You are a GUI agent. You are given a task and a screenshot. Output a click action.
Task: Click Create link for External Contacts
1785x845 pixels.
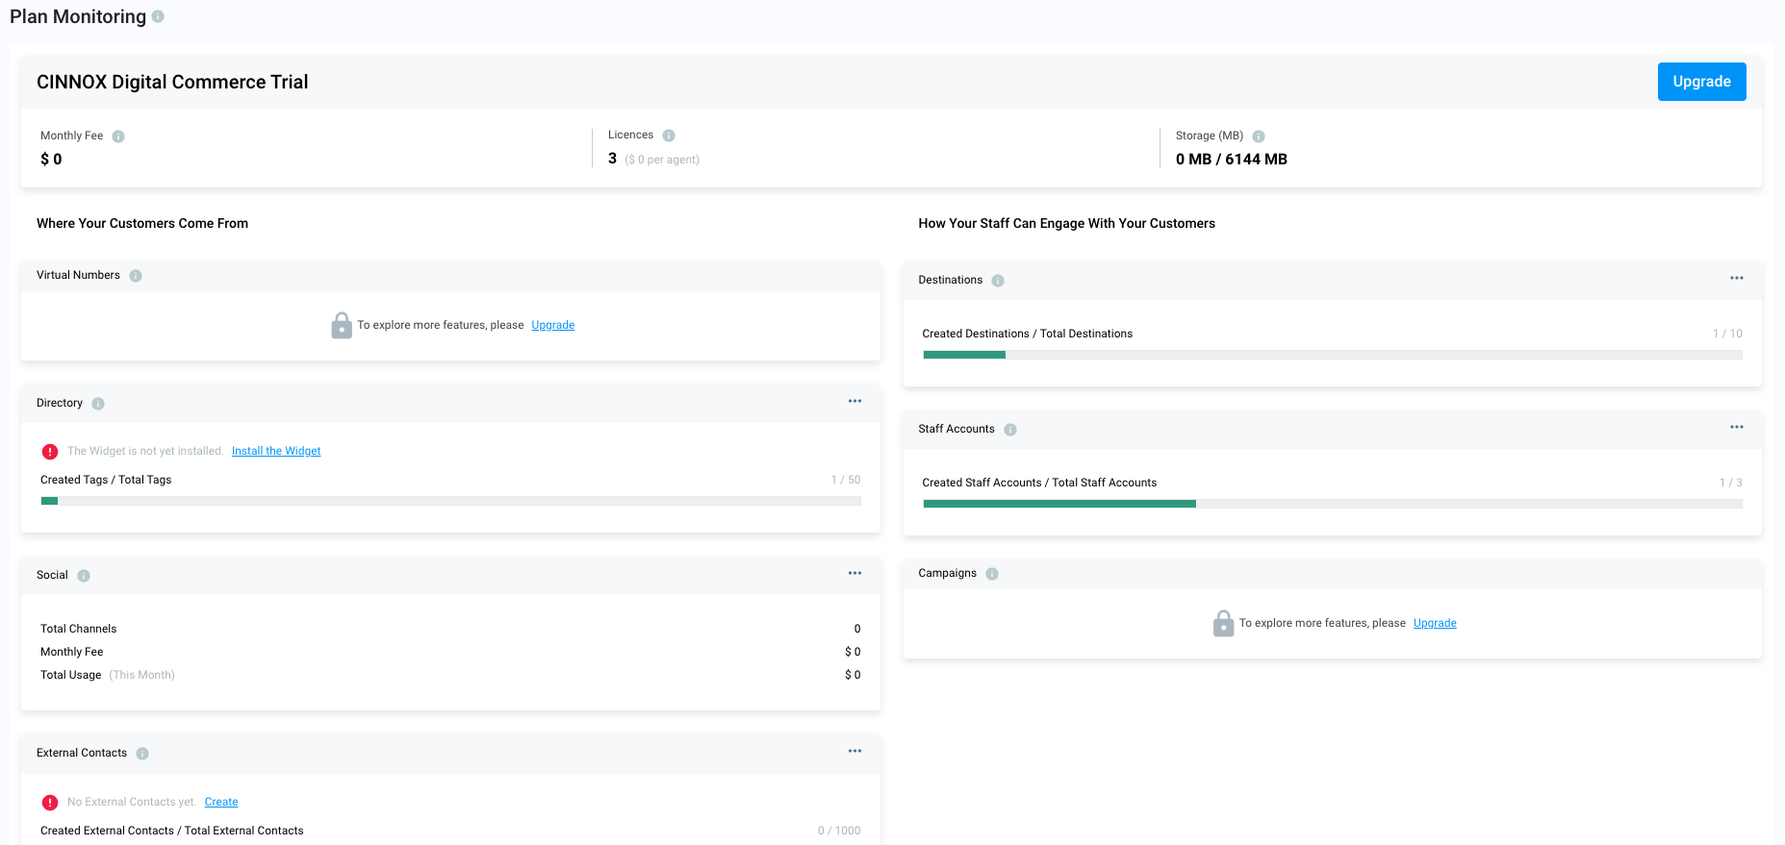[x=221, y=802]
